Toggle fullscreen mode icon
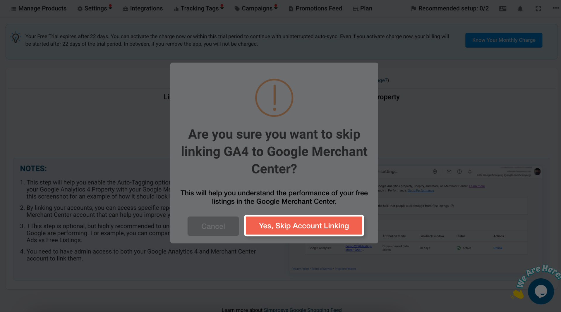The height and width of the screenshot is (312, 561). (x=538, y=9)
